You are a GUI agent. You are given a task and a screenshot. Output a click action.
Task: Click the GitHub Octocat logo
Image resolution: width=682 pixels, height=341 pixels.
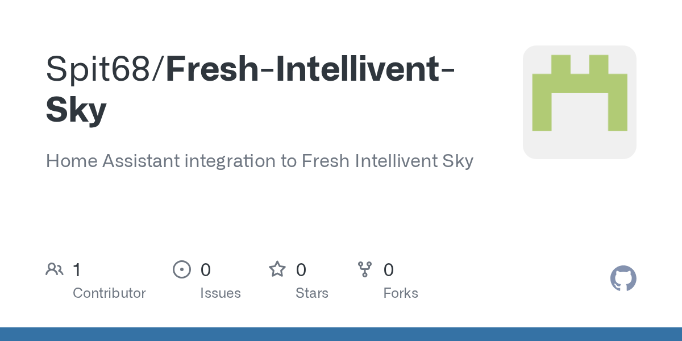pos(623,278)
